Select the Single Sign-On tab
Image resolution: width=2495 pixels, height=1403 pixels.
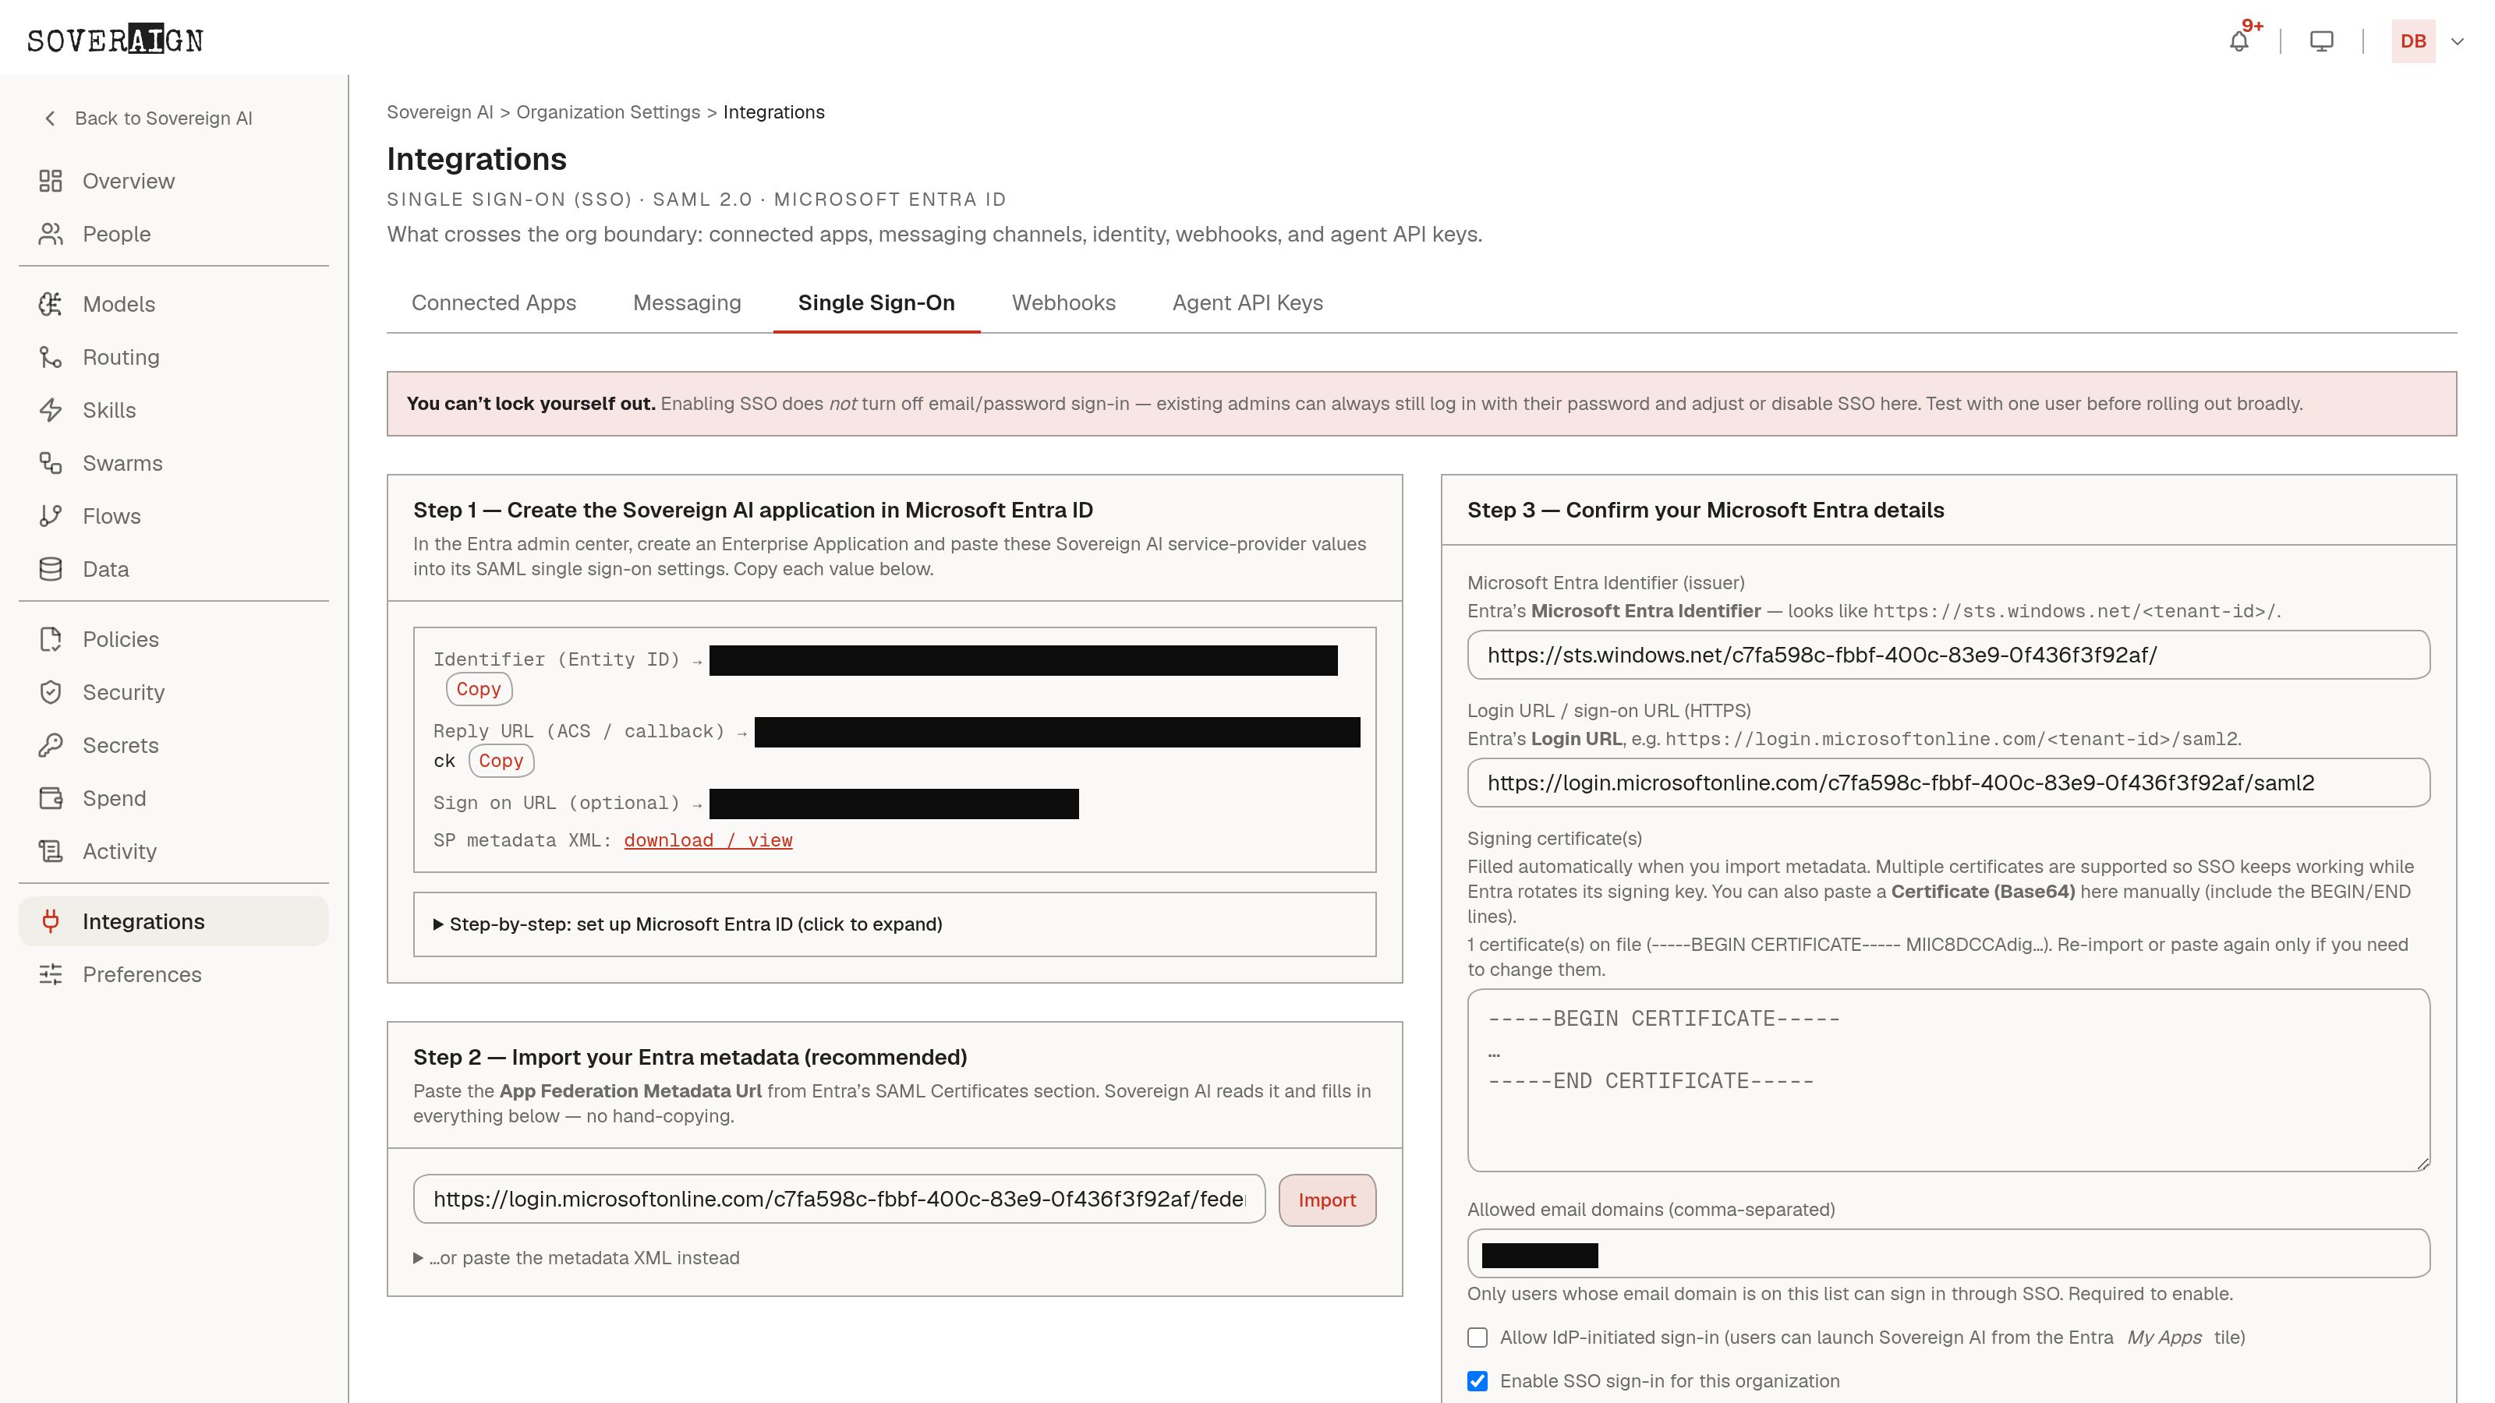pyautogui.click(x=876, y=303)
